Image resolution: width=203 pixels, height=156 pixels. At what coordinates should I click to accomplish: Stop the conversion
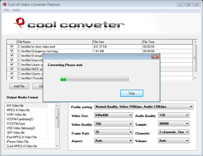(x=132, y=93)
